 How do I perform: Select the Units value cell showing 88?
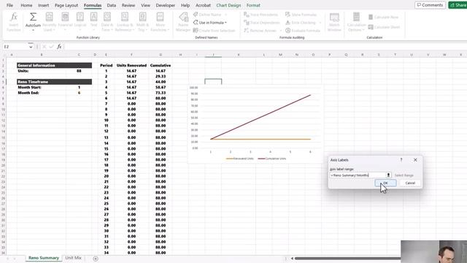point(79,71)
